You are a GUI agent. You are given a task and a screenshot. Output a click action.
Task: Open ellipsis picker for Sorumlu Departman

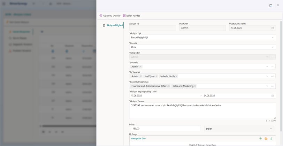click(x=273, y=86)
